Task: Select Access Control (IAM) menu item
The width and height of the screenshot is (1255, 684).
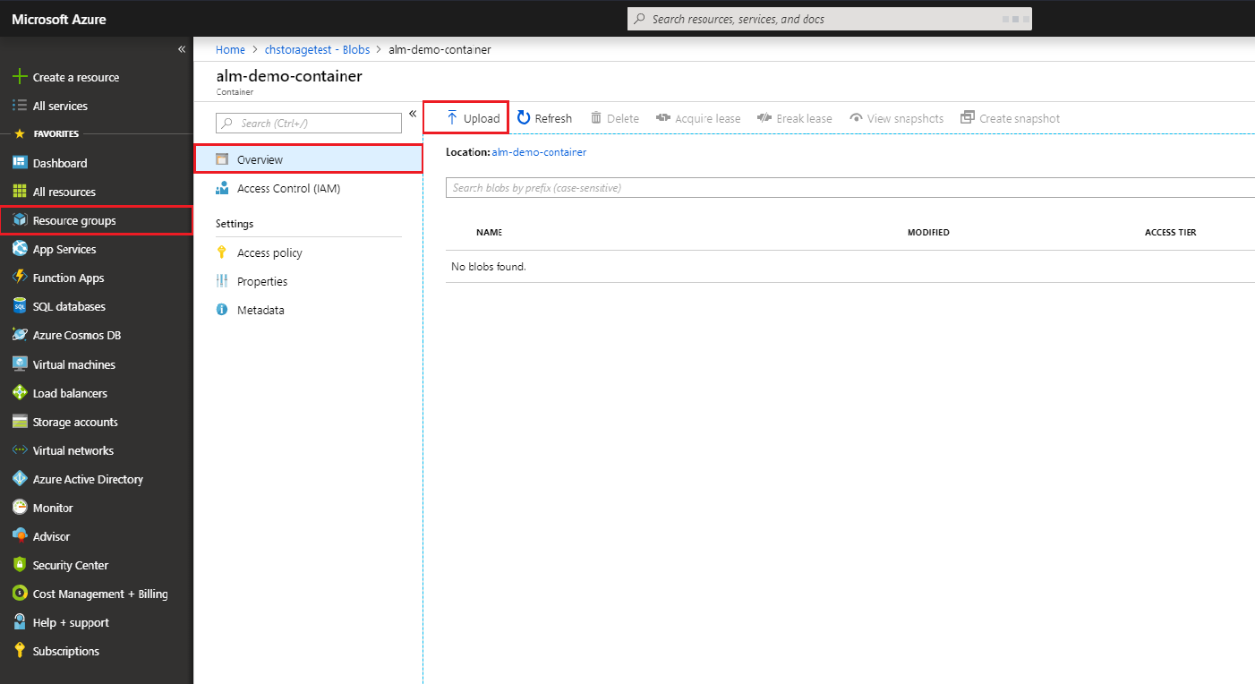Action: 288,188
